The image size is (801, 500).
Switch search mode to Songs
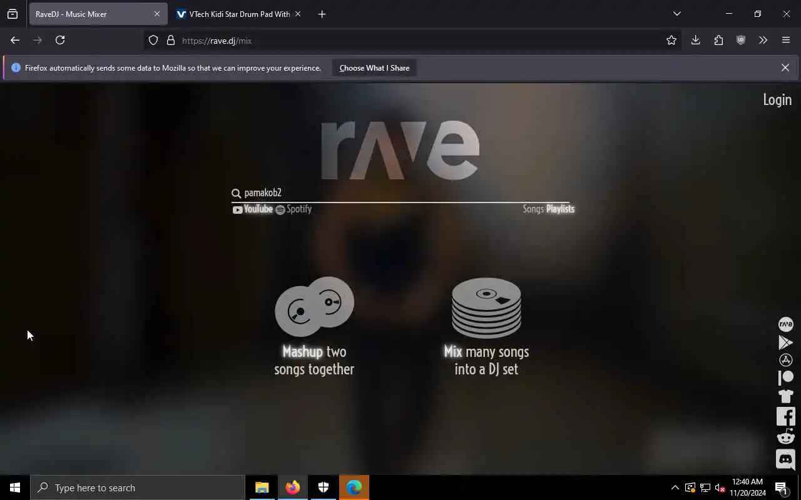click(533, 209)
